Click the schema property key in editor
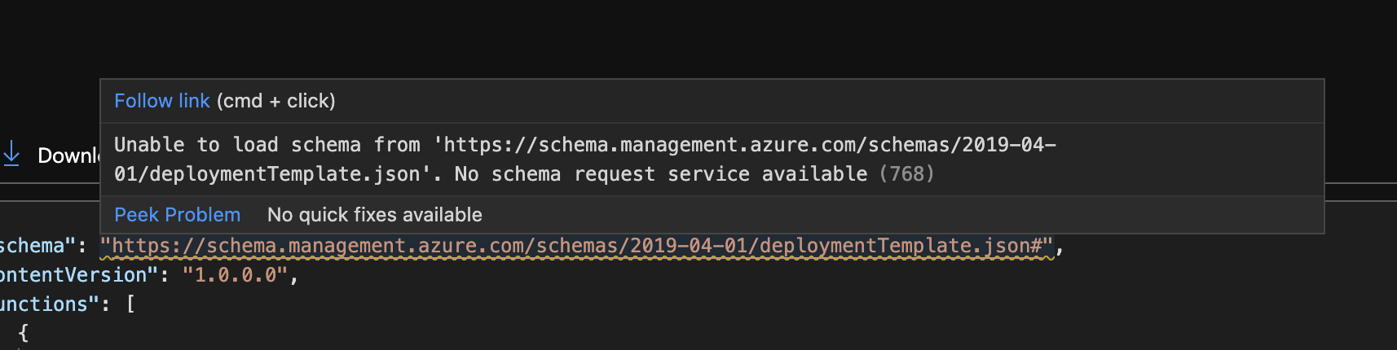This screenshot has width=1397, height=350. tap(33, 246)
